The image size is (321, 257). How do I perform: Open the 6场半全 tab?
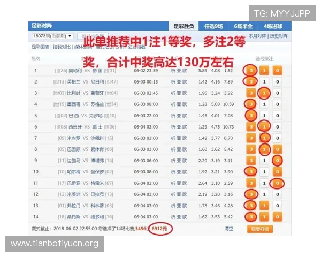click(x=243, y=26)
